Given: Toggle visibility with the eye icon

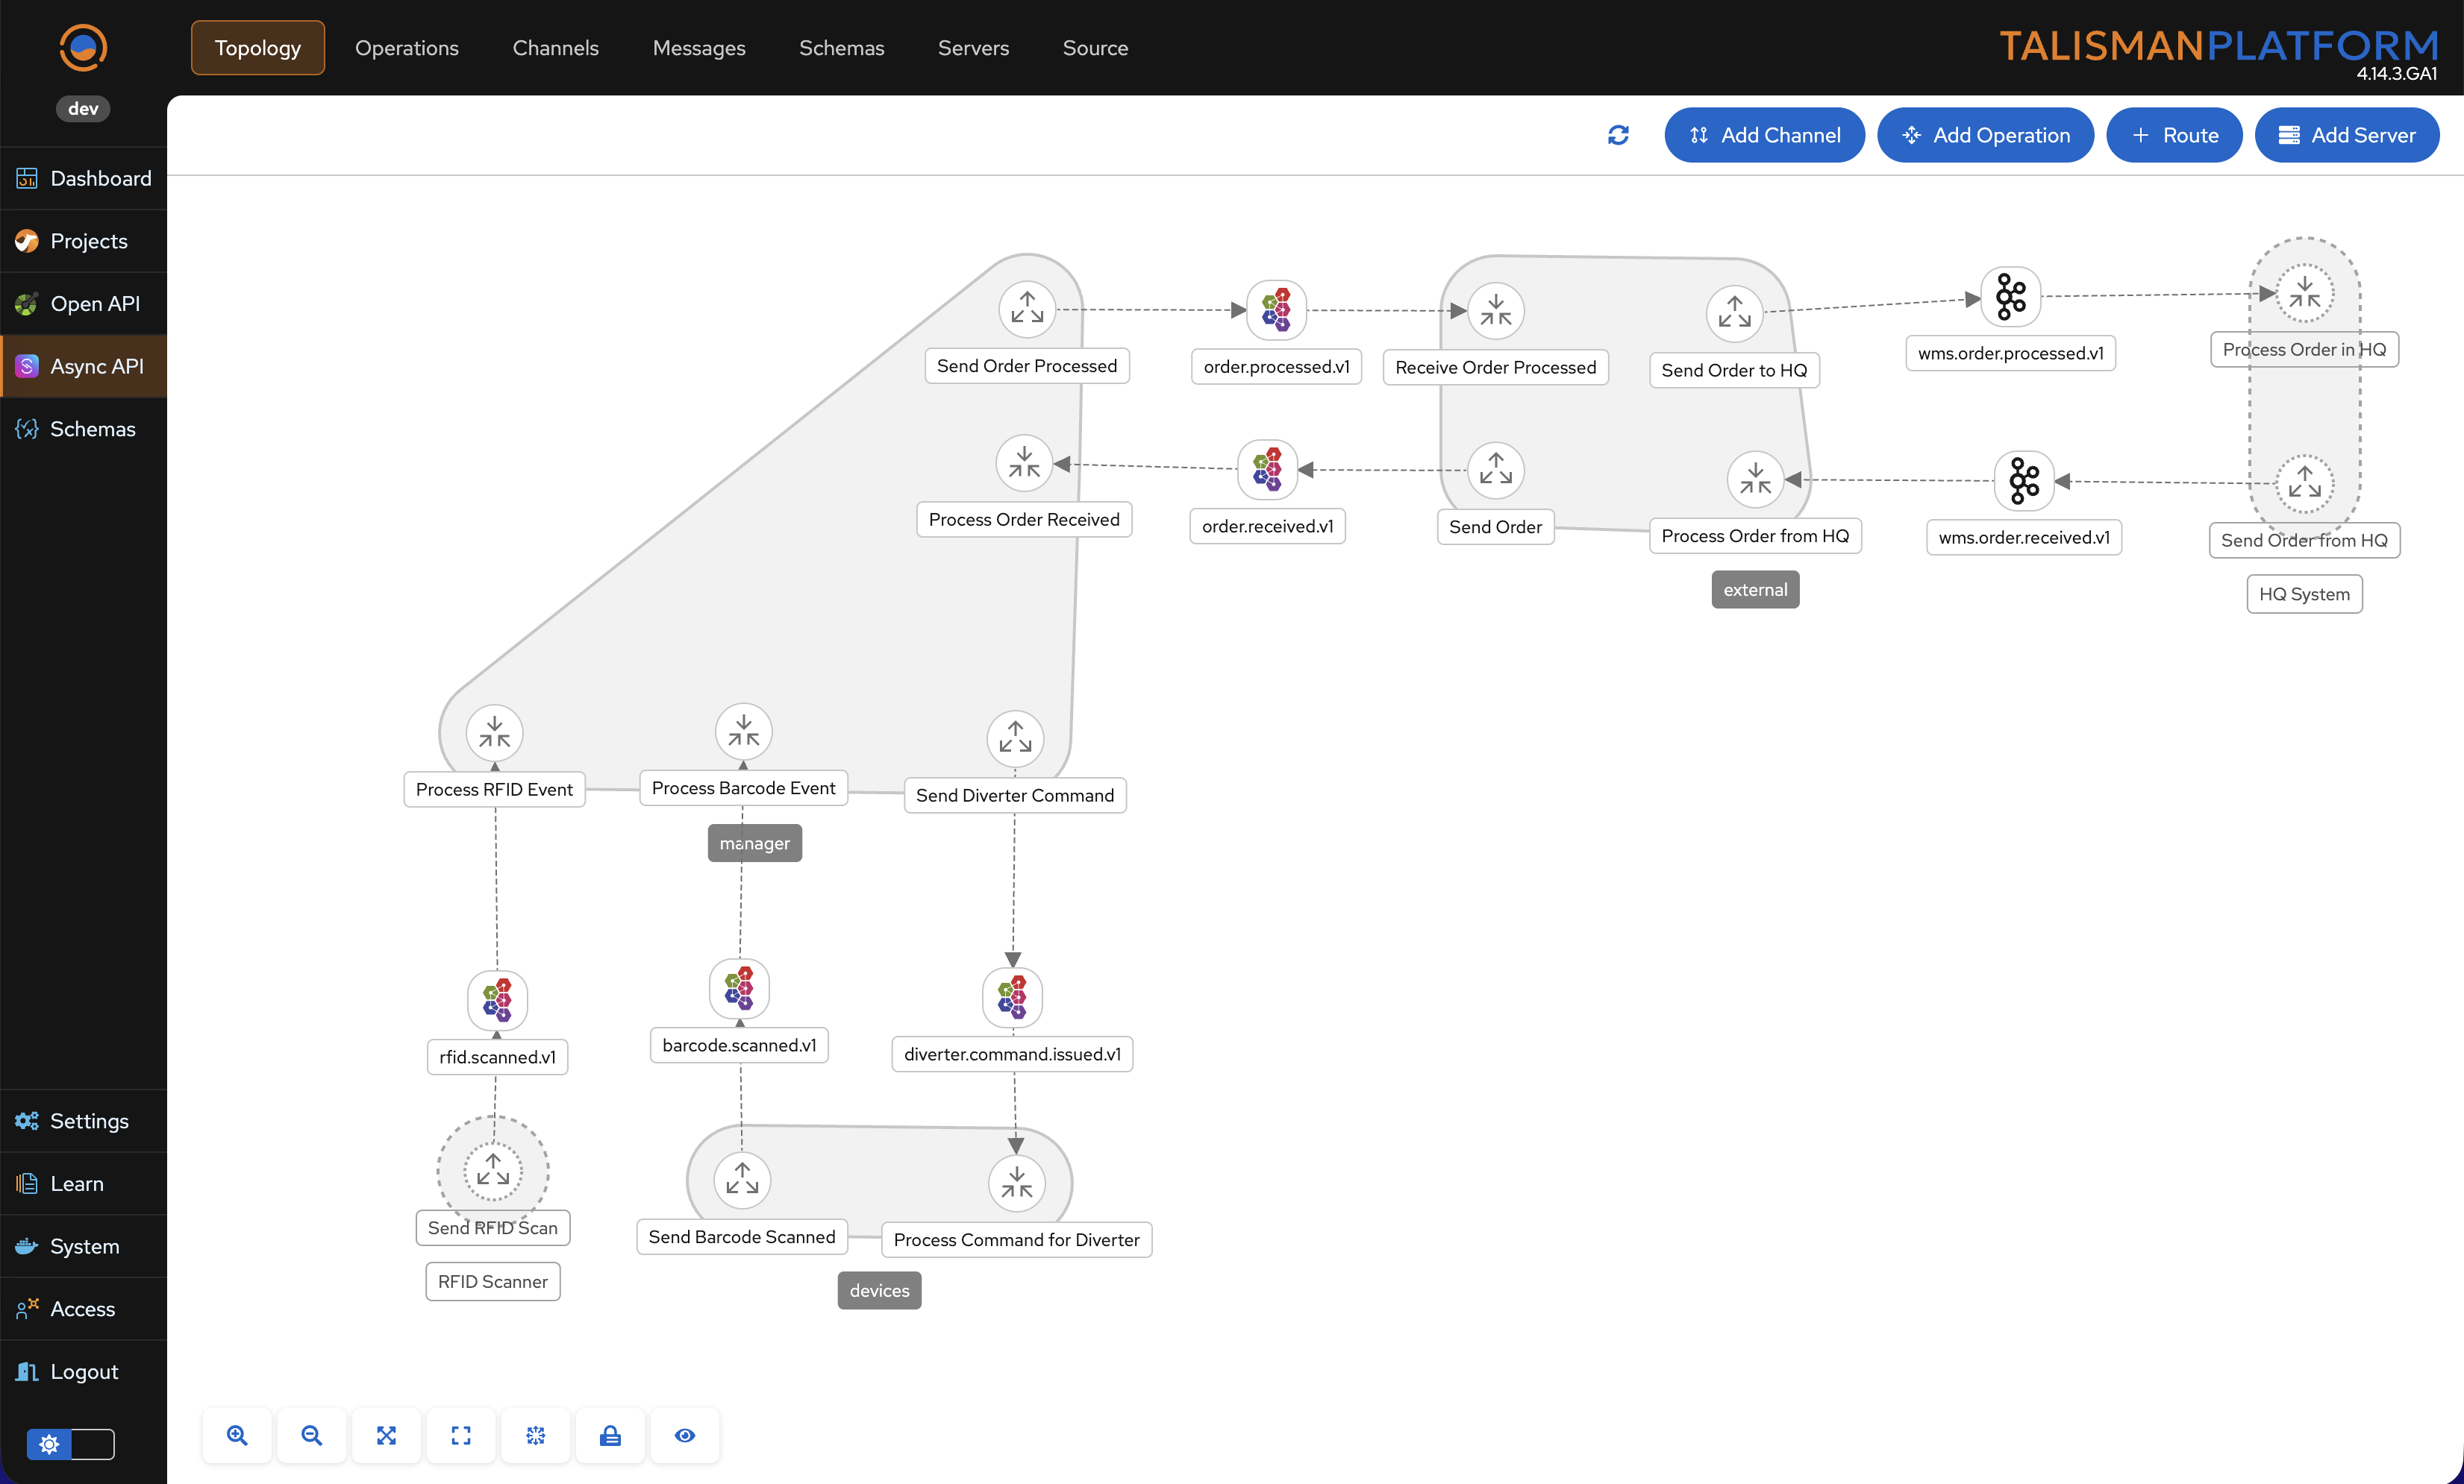Looking at the screenshot, I should (x=685, y=1435).
